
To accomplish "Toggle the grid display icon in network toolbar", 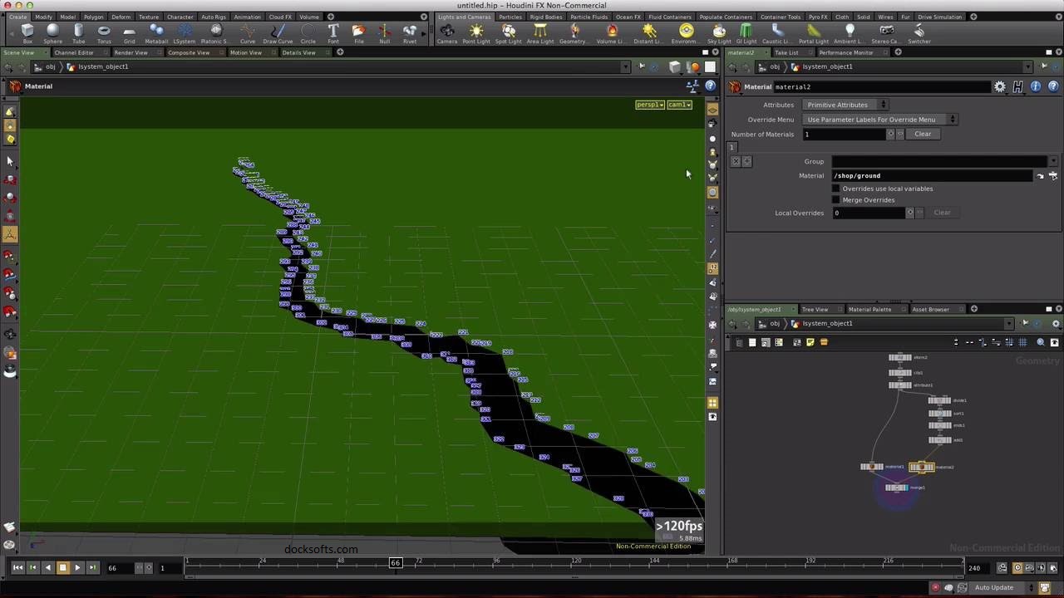I will [1022, 342].
